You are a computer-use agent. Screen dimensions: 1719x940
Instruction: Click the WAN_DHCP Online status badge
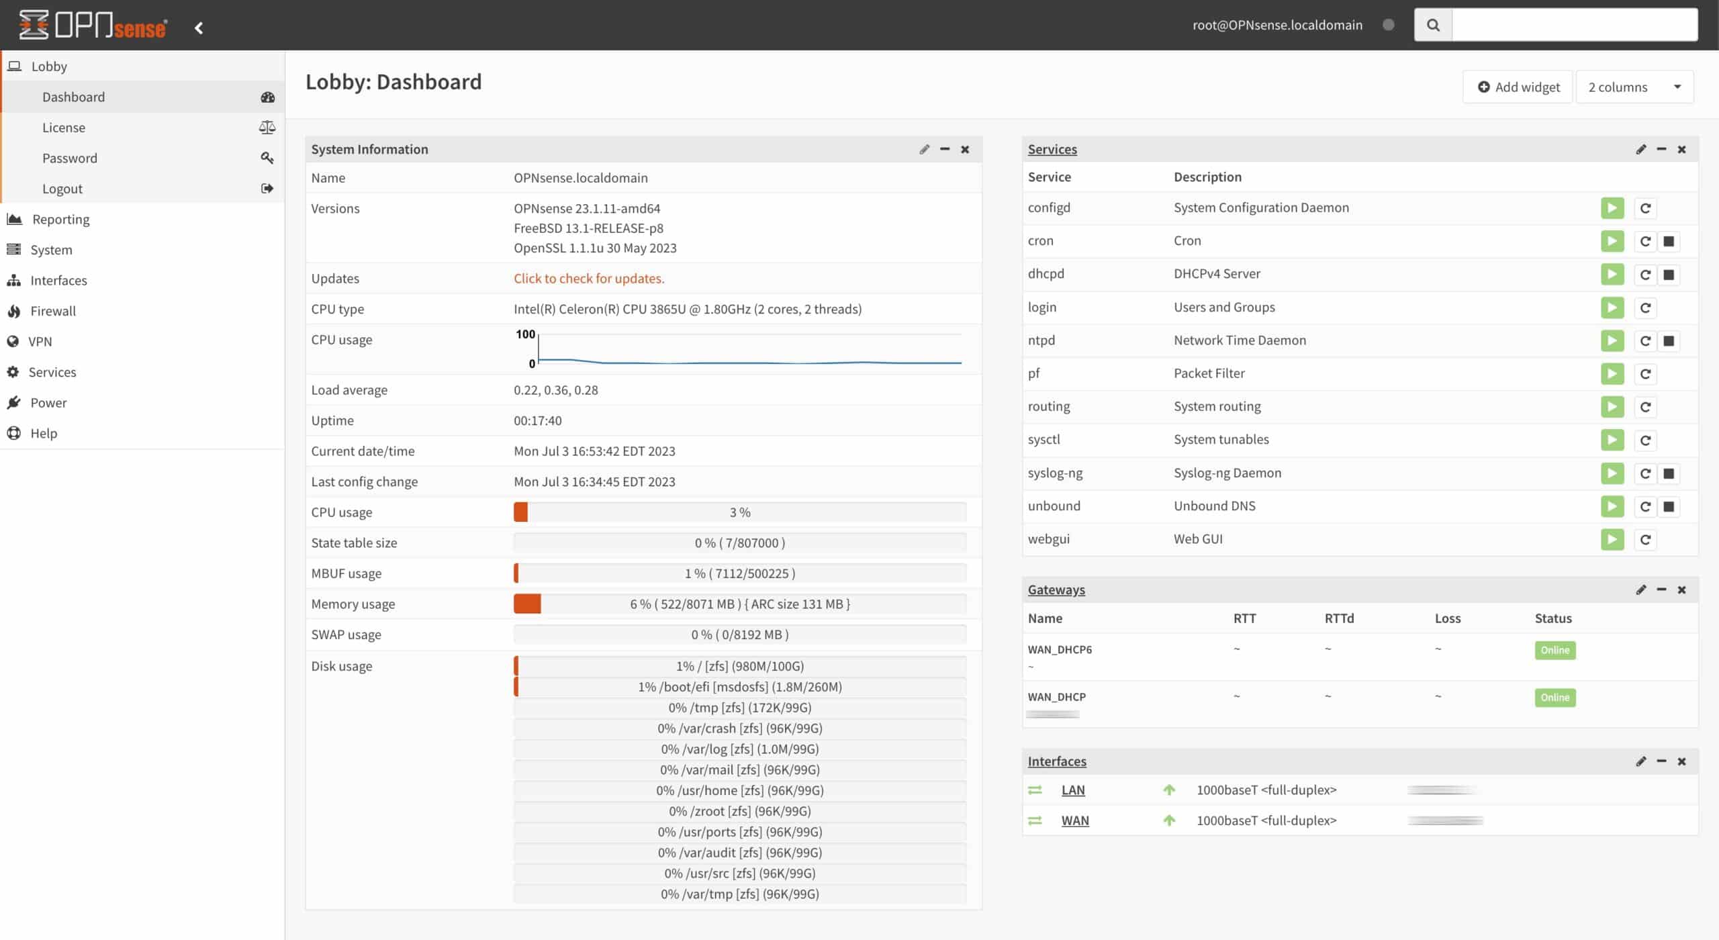[1555, 698]
